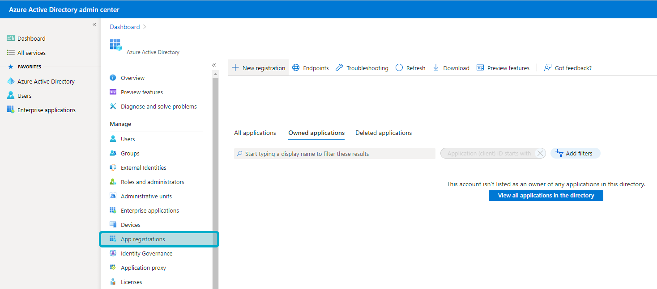Open the Deleted applications tab
The width and height of the screenshot is (657, 289).
(384, 133)
